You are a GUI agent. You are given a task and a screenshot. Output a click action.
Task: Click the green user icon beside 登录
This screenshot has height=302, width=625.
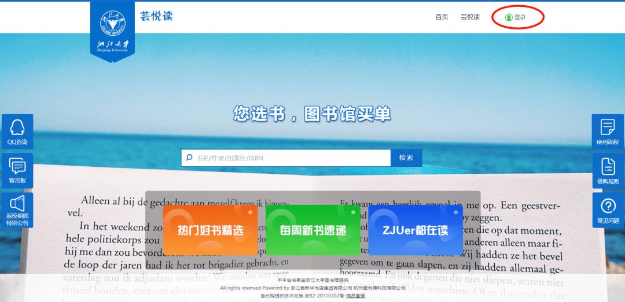(x=509, y=17)
